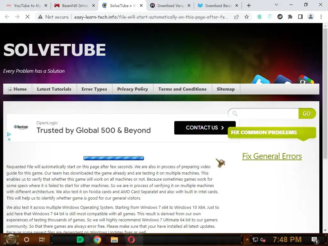The height and width of the screenshot is (246, 328).
Task: Open Cortana circle on taskbar
Action: click(x=27, y=240)
